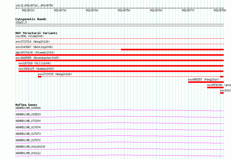Click the 45108750 ruler position label
This screenshot has height=159, width=231.
[124, 10]
